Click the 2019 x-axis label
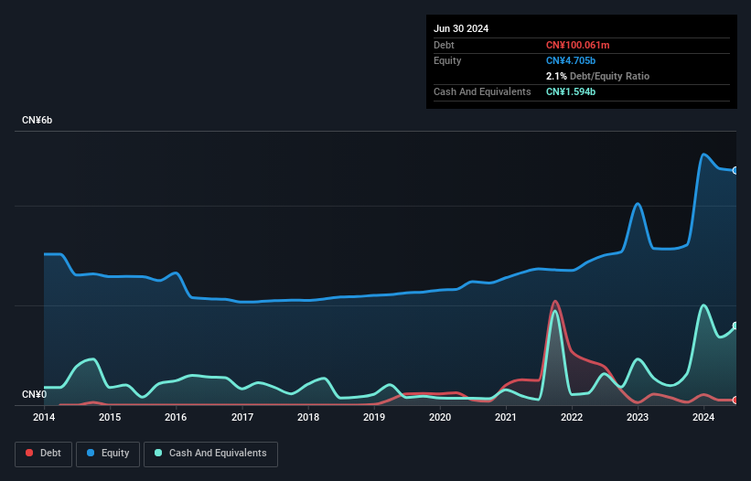751x481 pixels. (x=374, y=417)
